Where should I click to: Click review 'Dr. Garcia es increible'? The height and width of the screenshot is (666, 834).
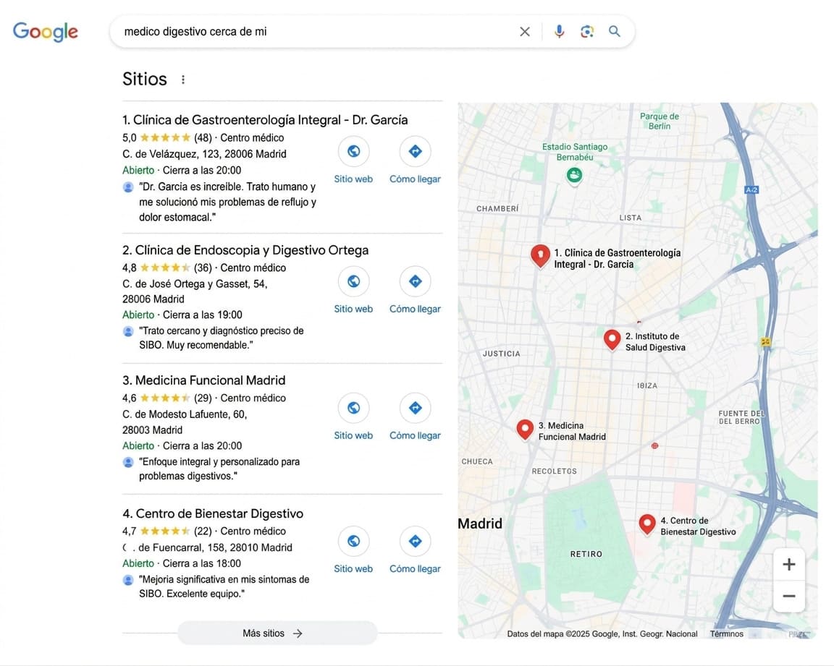point(227,202)
